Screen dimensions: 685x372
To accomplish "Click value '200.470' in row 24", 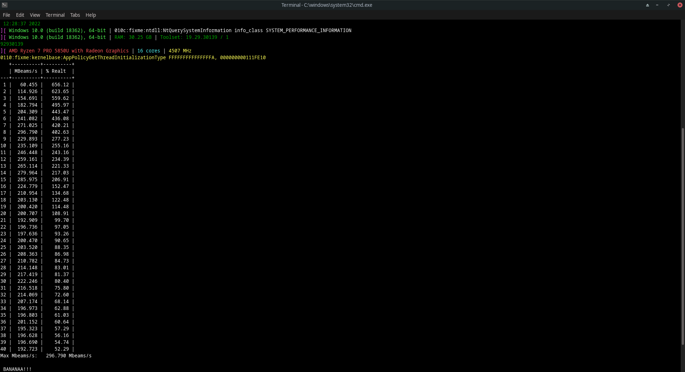I will click(x=27, y=240).
